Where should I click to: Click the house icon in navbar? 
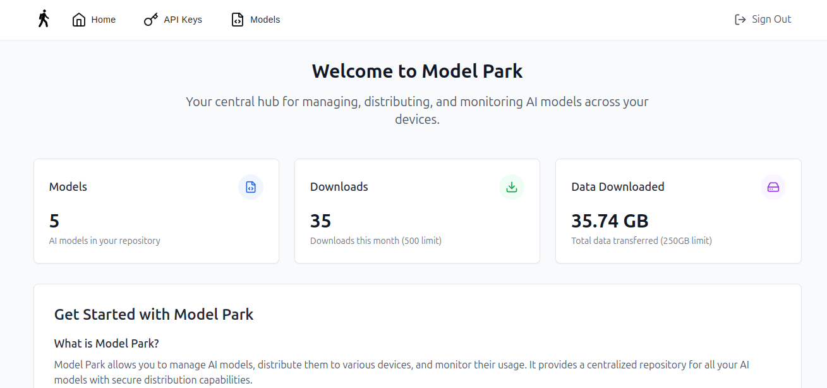coord(79,20)
